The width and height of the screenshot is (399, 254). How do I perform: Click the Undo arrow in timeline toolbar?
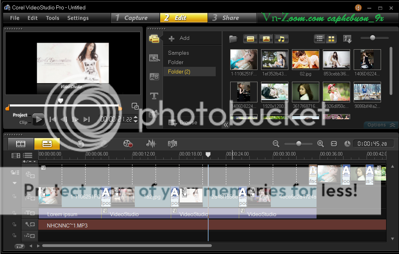click(81, 144)
